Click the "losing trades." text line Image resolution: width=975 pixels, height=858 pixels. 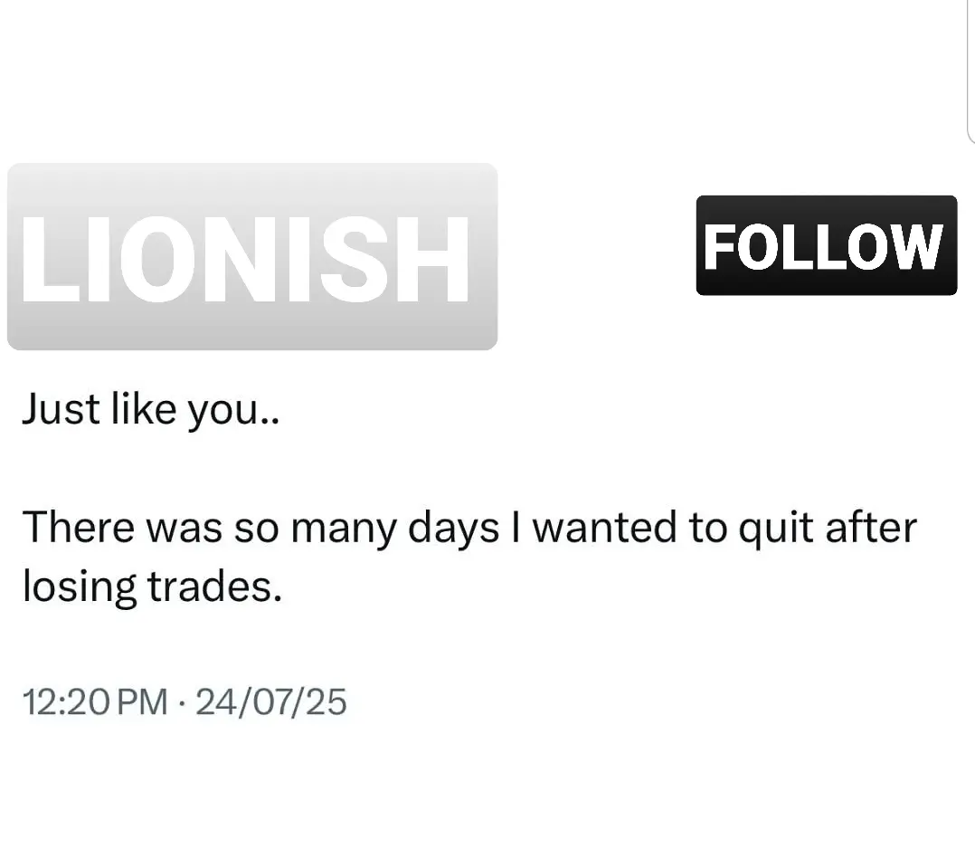[x=152, y=586]
